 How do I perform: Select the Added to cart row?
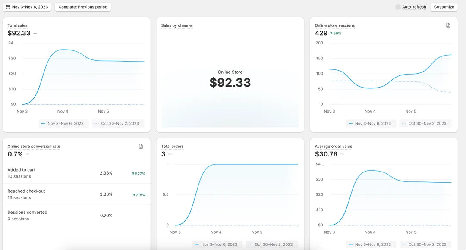click(x=76, y=173)
